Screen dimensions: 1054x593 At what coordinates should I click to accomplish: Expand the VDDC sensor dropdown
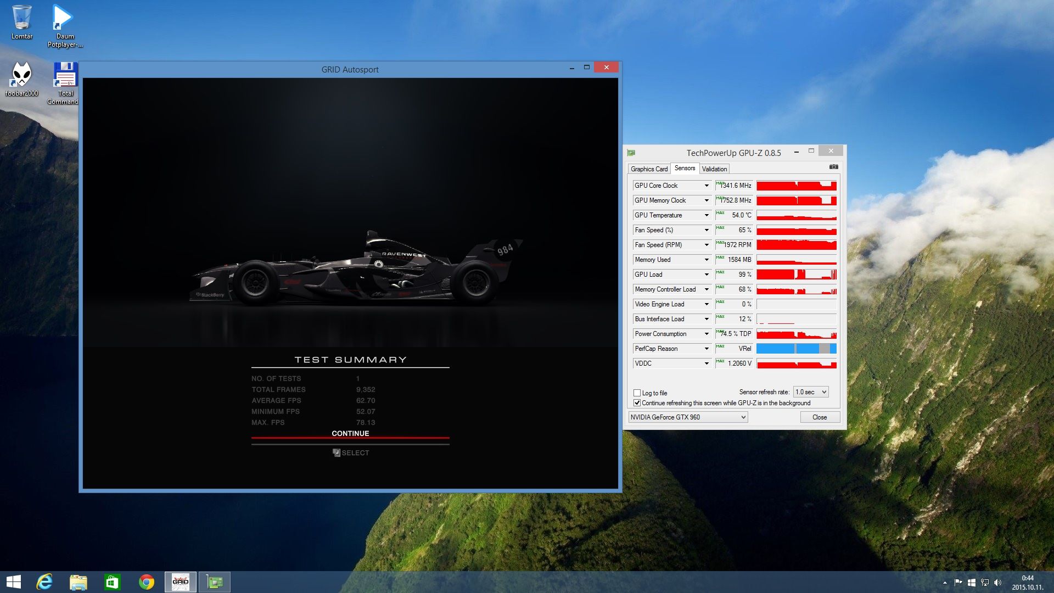coord(707,363)
